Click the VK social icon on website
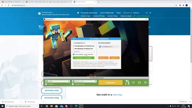Viewport: 192px width, 108px height. coord(147,13)
